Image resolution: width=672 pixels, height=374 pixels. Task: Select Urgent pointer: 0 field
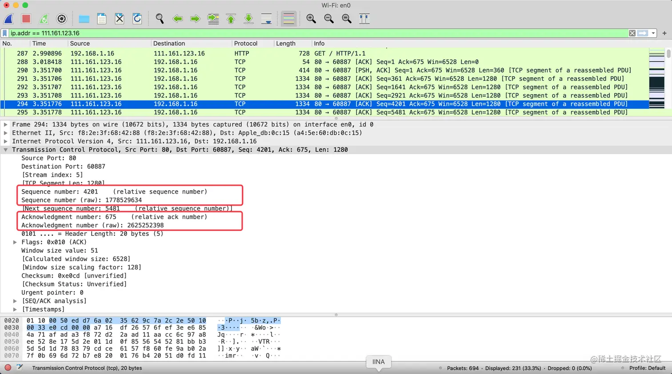coord(52,293)
